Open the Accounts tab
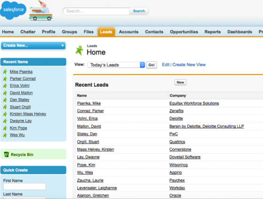This screenshot has height=199, width=263. pos(128,32)
